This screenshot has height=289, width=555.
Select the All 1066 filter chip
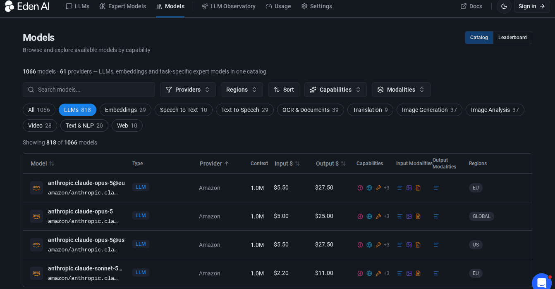point(39,110)
